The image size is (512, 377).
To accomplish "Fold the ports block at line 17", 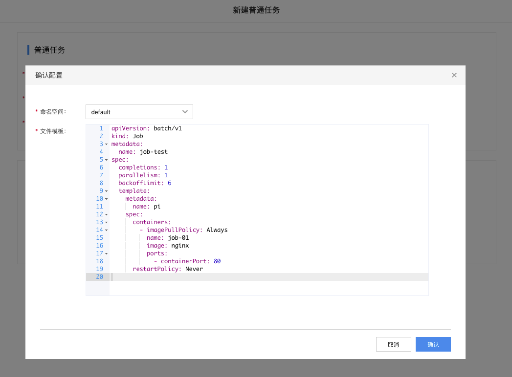I will tap(107, 254).
